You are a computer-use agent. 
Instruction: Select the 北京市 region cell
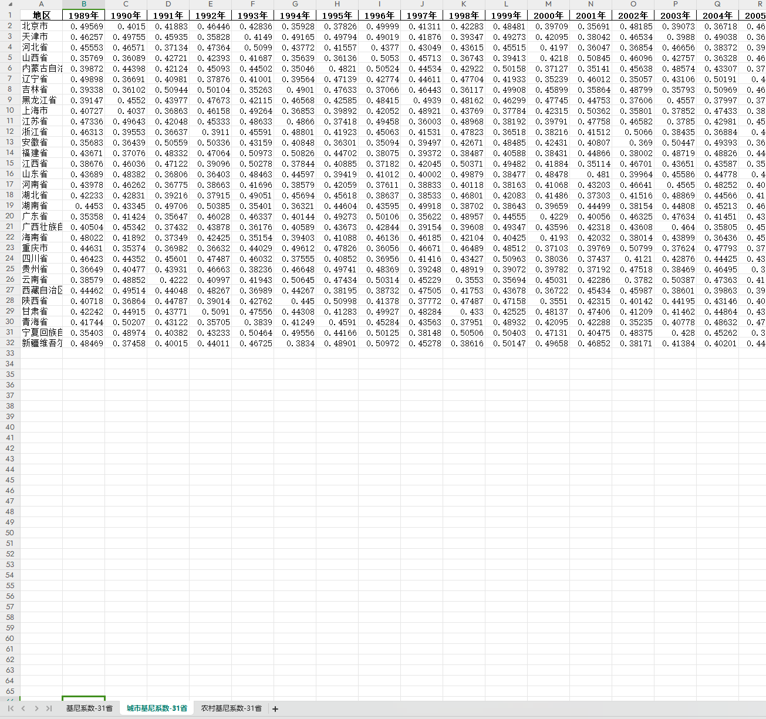pos(41,26)
